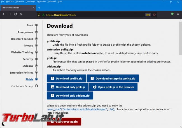Go to the Addons step link
The image size is (182, 128).
pyautogui.click(x=28, y=66)
